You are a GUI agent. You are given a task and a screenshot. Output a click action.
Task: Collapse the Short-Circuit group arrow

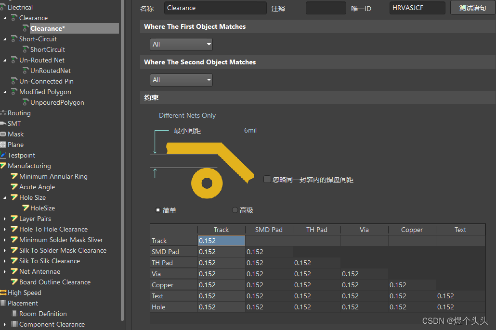pos(4,39)
